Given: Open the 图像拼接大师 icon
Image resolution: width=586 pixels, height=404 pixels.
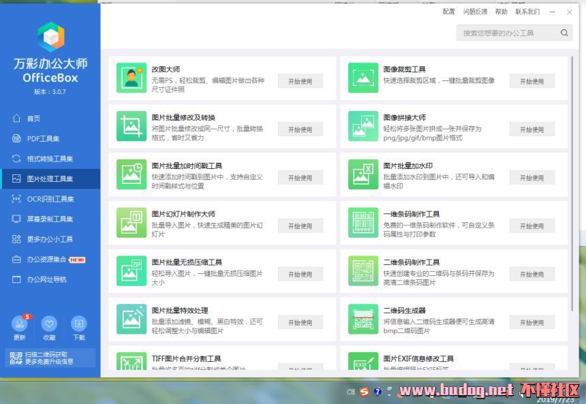Looking at the screenshot, I should (363, 126).
